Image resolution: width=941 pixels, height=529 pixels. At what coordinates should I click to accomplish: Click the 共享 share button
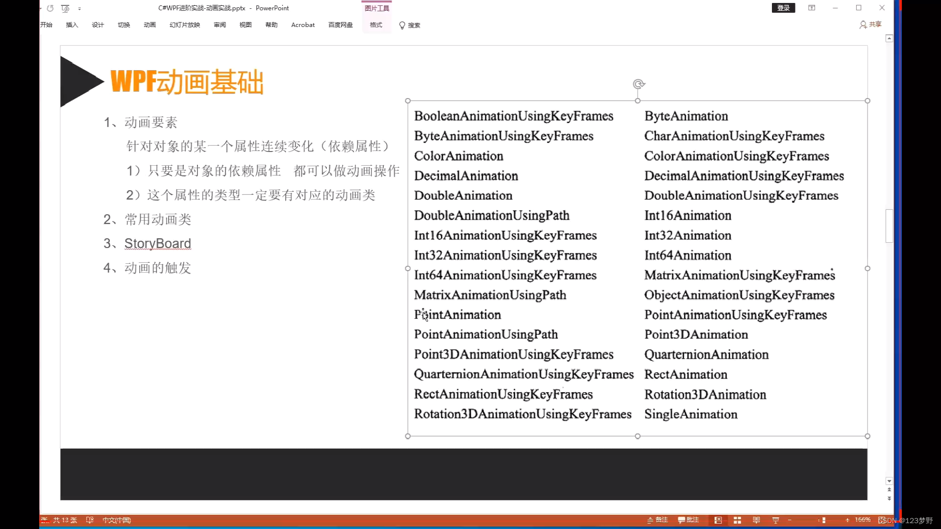click(x=870, y=25)
